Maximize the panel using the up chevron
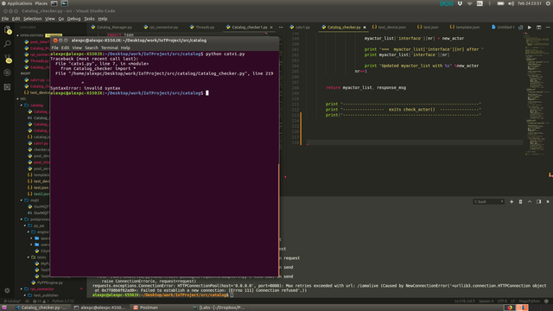Image resolution: width=553 pixels, height=311 pixels. tap(530, 201)
